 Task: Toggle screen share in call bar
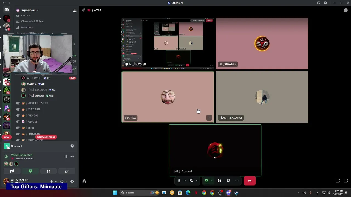207,181
